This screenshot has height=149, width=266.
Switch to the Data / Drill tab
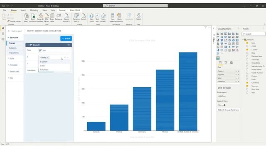click(75, 10)
